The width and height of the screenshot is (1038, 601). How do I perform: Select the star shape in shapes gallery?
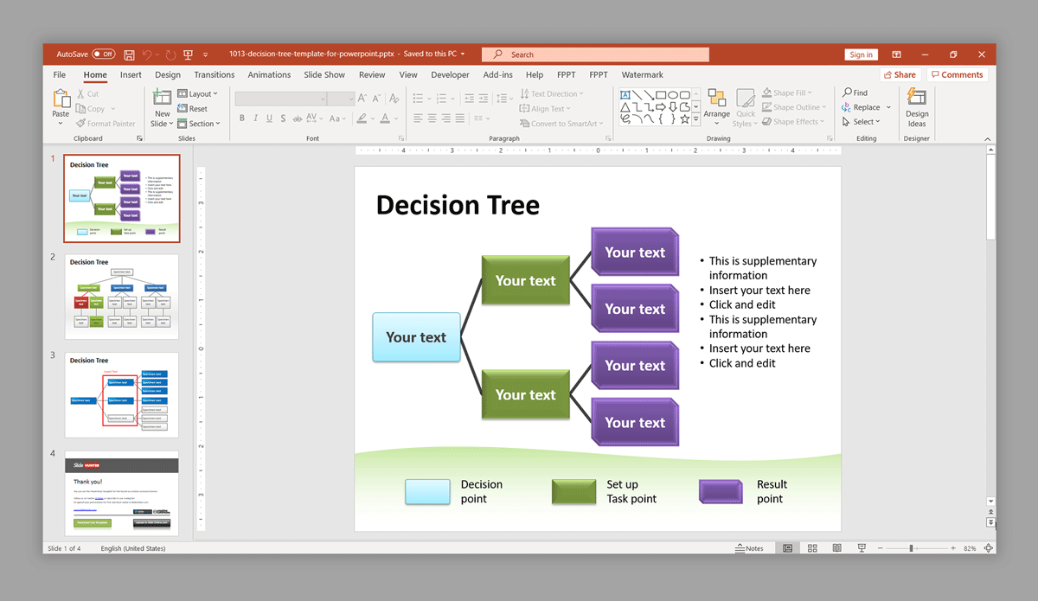[x=684, y=119]
